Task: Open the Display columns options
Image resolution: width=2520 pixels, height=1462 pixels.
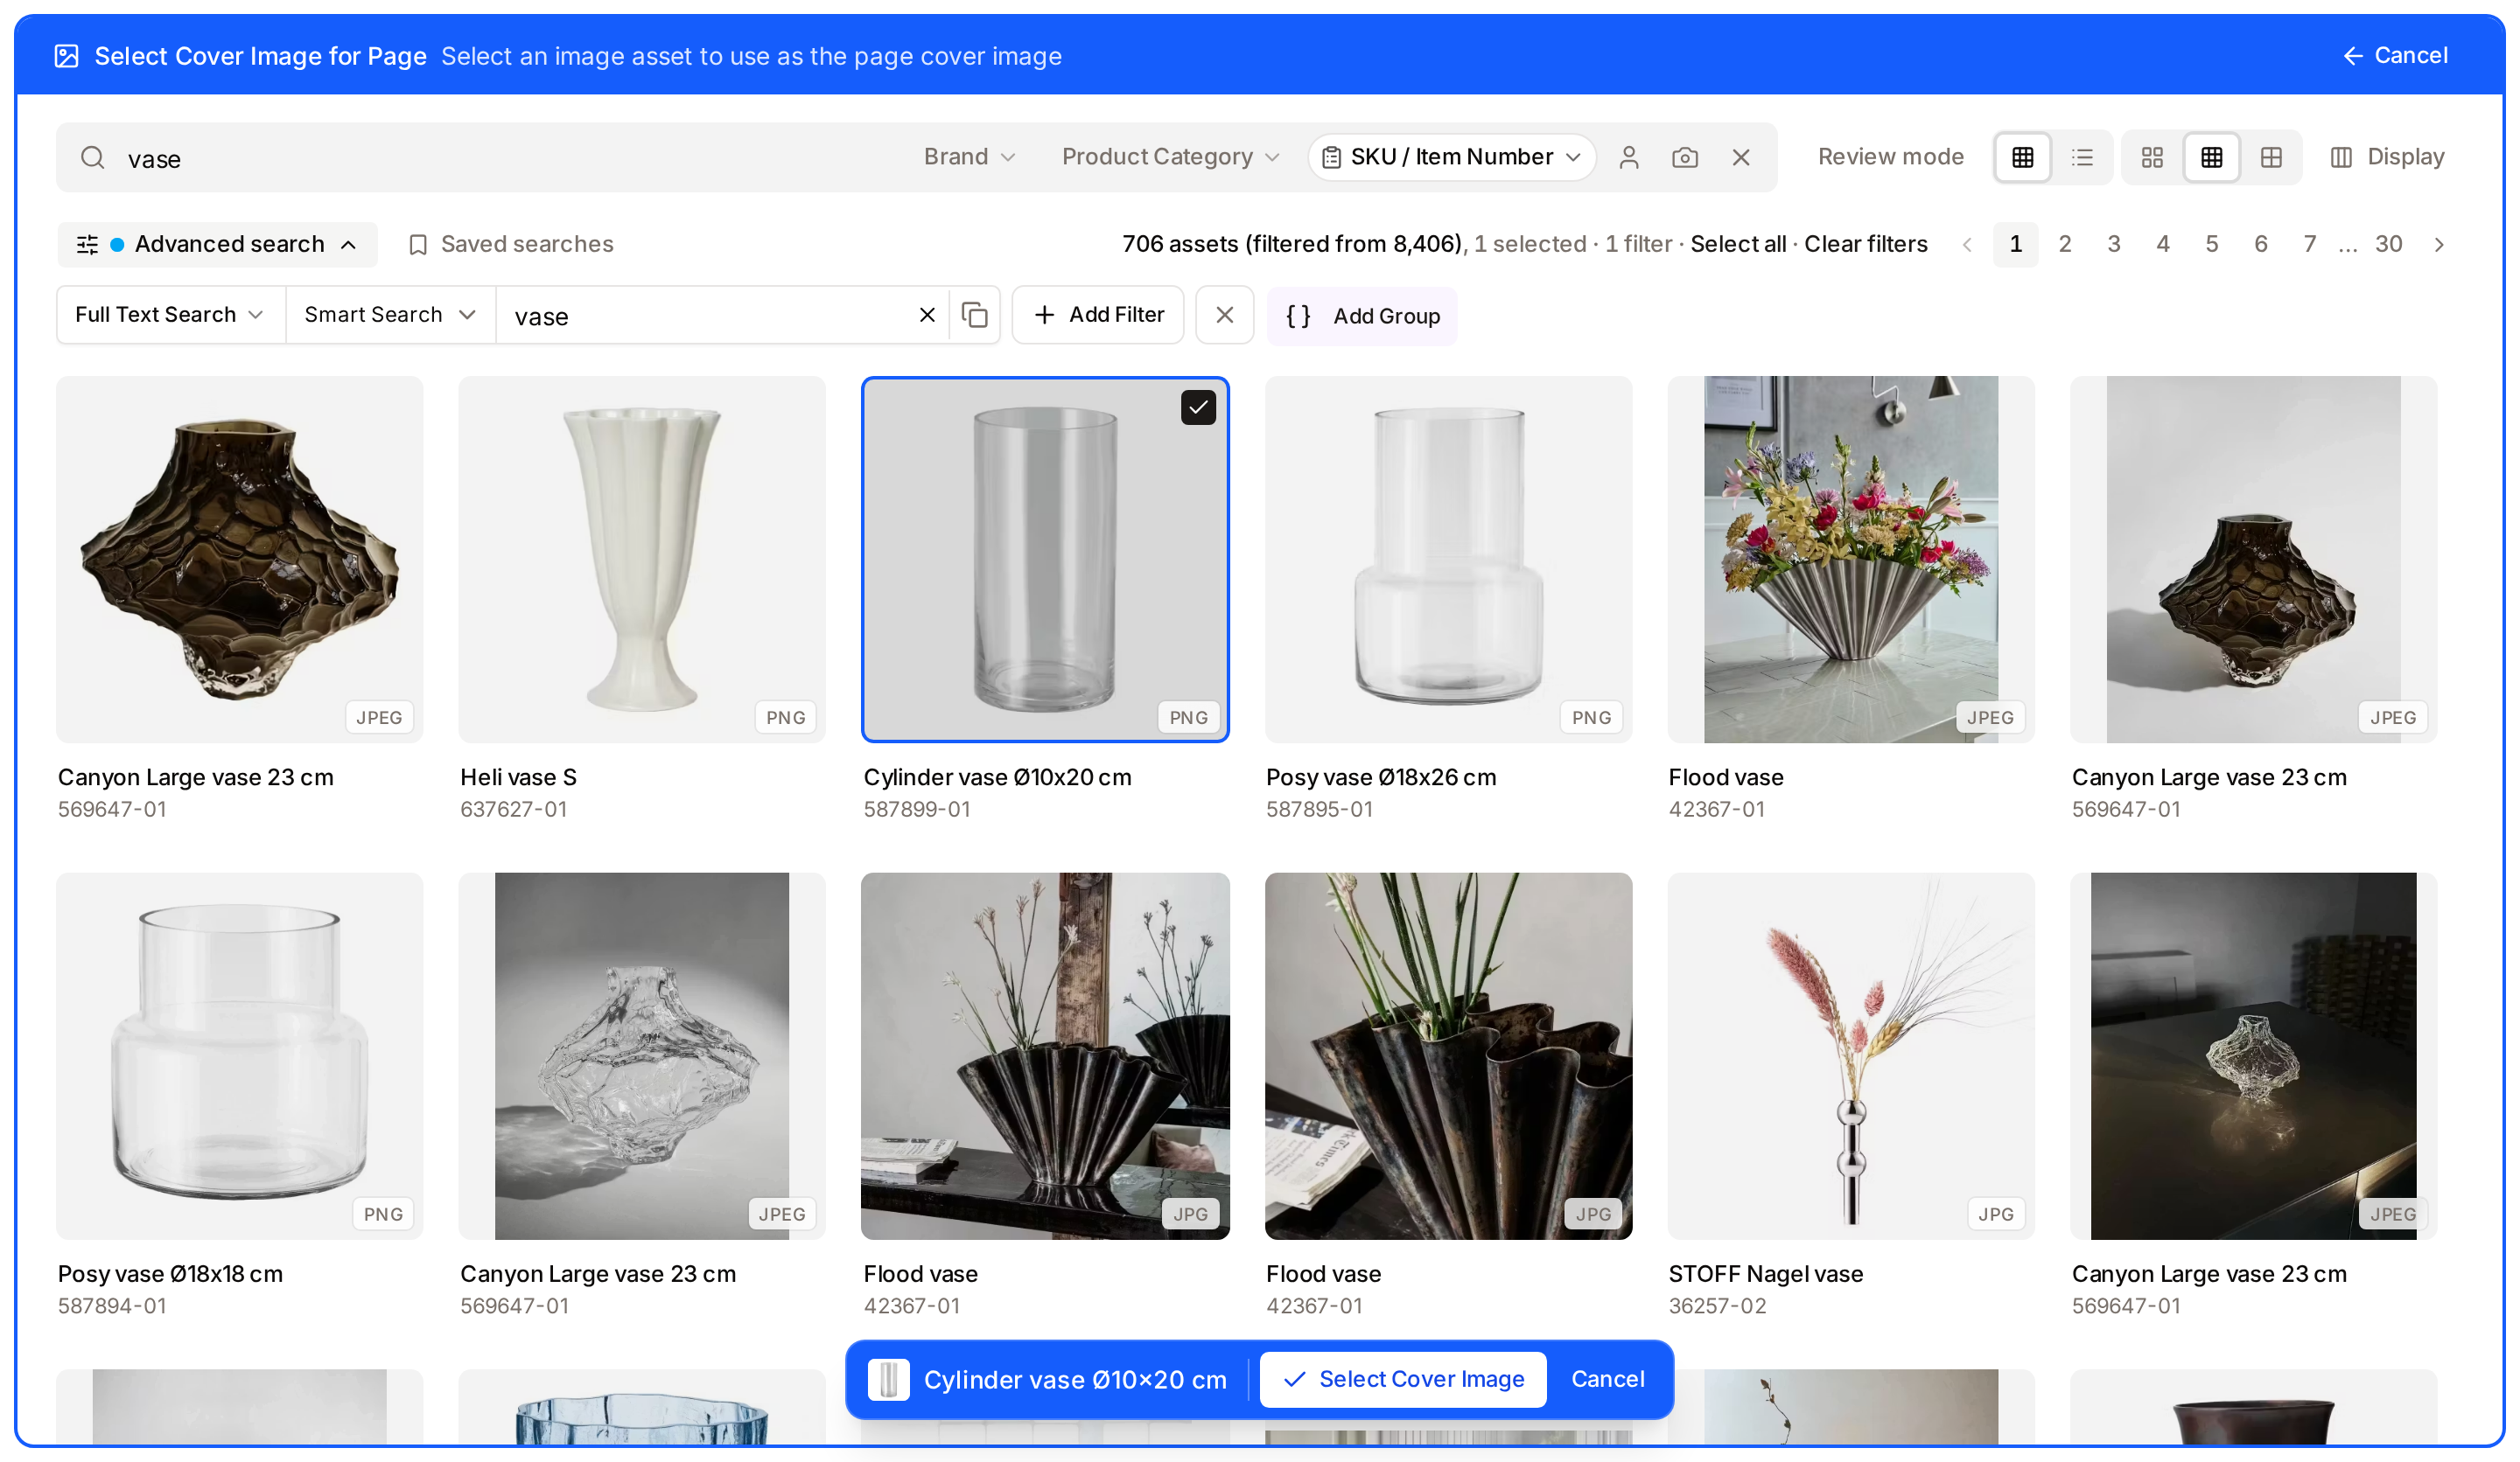Action: [2386, 157]
